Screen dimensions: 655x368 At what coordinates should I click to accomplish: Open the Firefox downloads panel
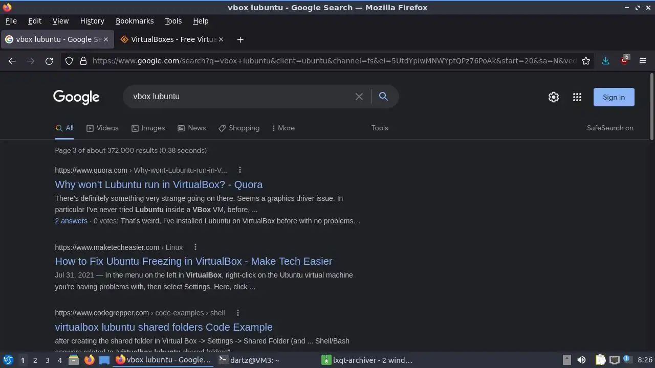tap(605, 61)
